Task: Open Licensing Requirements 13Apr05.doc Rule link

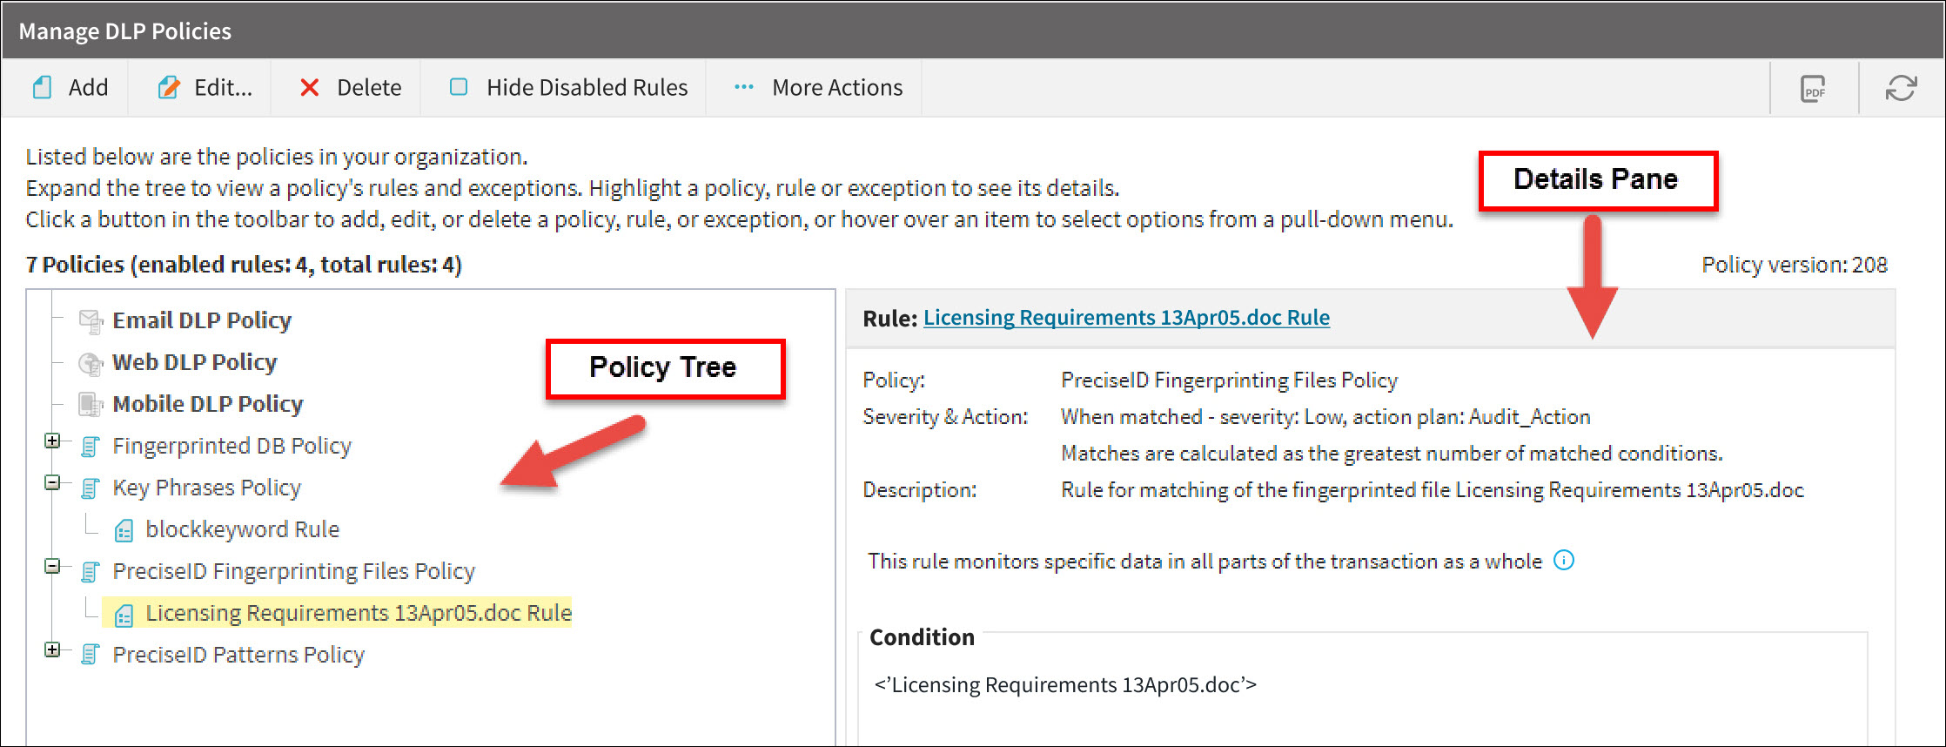Action: 1126,318
